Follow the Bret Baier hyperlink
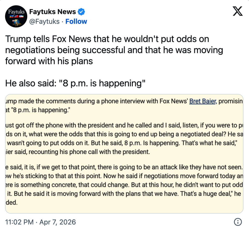 (202, 101)
